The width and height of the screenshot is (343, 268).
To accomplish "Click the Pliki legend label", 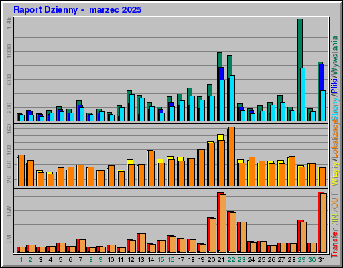I will tap(335, 86).
